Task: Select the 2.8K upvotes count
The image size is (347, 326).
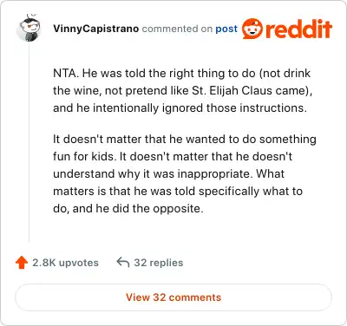Action: (x=65, y=263)
